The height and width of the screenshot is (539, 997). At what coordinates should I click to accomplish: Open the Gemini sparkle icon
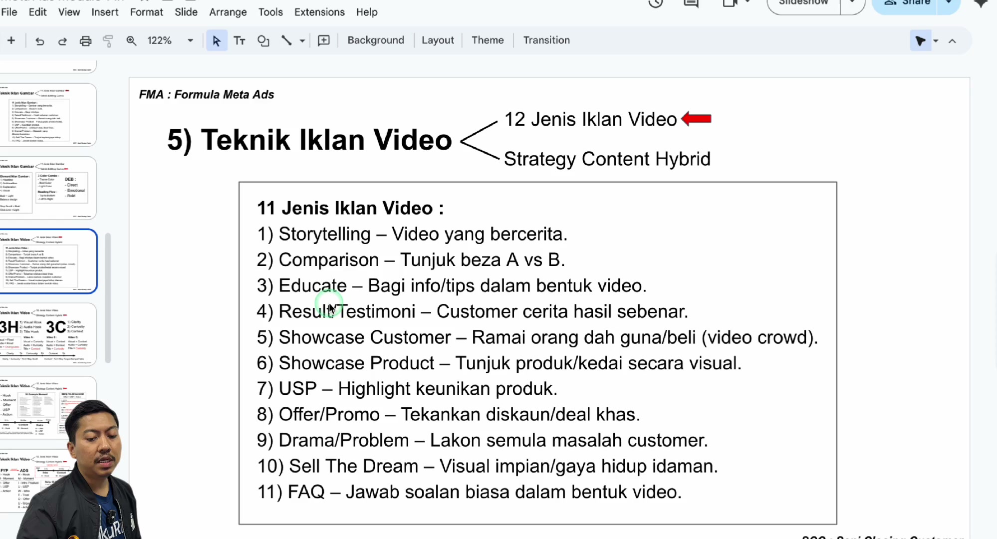click(981, 3)
